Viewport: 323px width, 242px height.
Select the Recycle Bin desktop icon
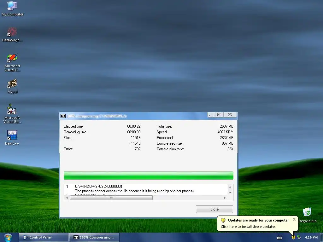(307, 215)
